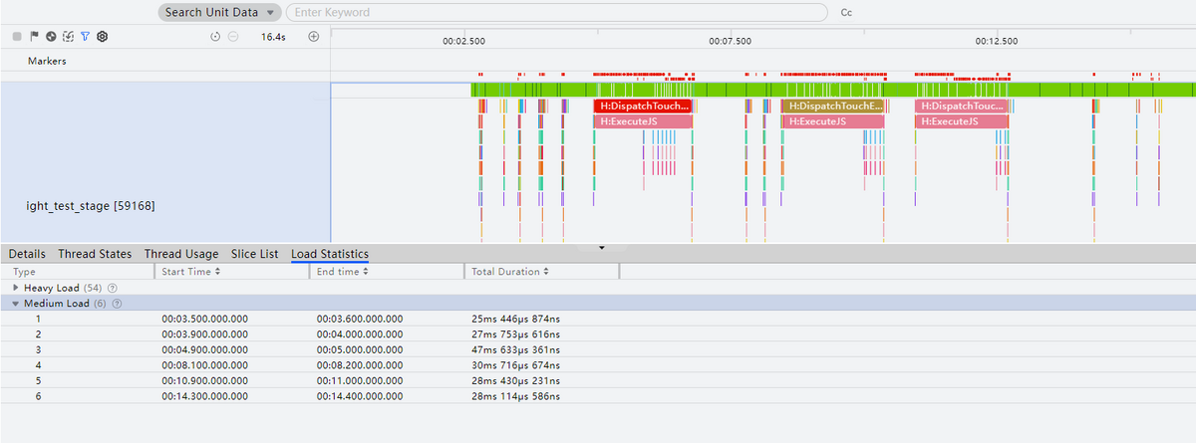Image resolution: width=1196 pixels, height=443 pixels.
Task: Click the round globe icon in toolbar
Action: point(51,37)
